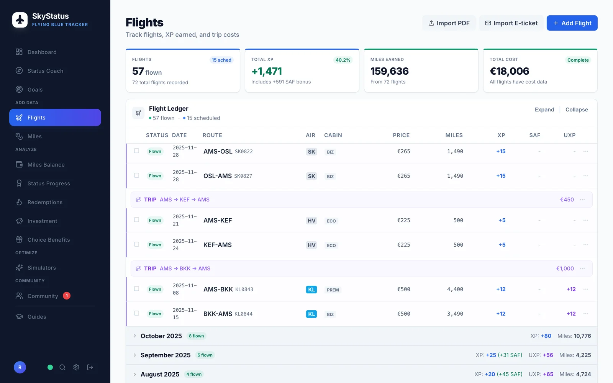Click the trip icon on AMS → BKK → AMS
The width and height of the screenshot is (613, 383).
tap(138, 268)
